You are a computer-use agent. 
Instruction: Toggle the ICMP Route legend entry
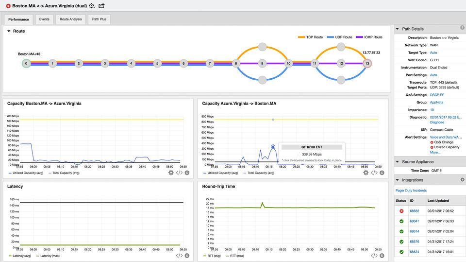(369, 37)
